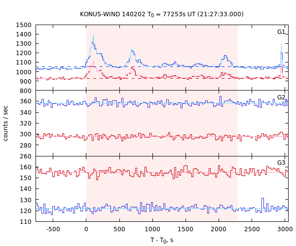Image resolution: width=296 pixels, height=246 pixels.
Task: Click the y-axis tick label 1300
Action: point(24,44)
